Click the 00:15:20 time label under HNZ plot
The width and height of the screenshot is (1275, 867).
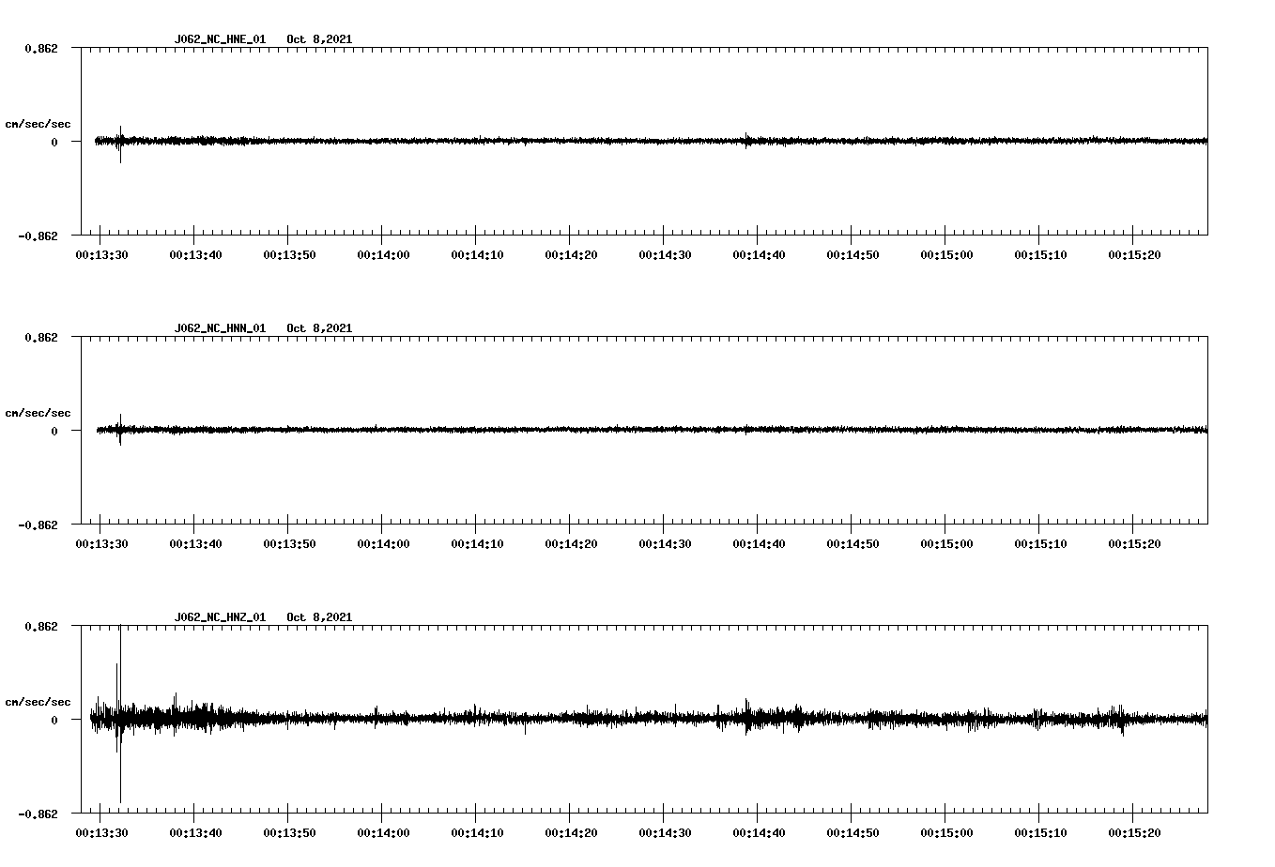[x=1134, y=833]
